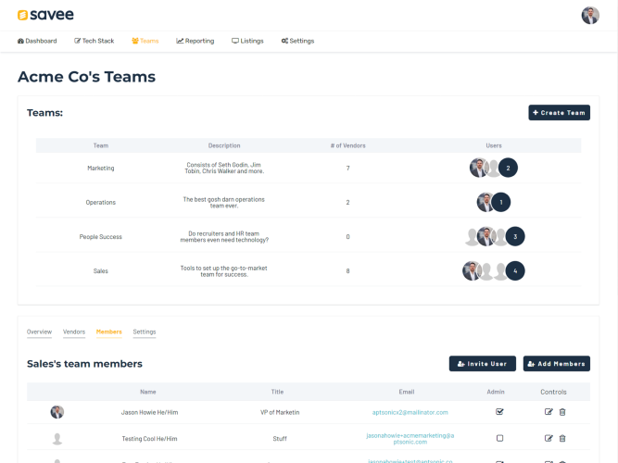Viewport: 618px width, 463px height.
Task: Open Settings in the top navigation
Action: pyautogui.click(x=297, y=41)
